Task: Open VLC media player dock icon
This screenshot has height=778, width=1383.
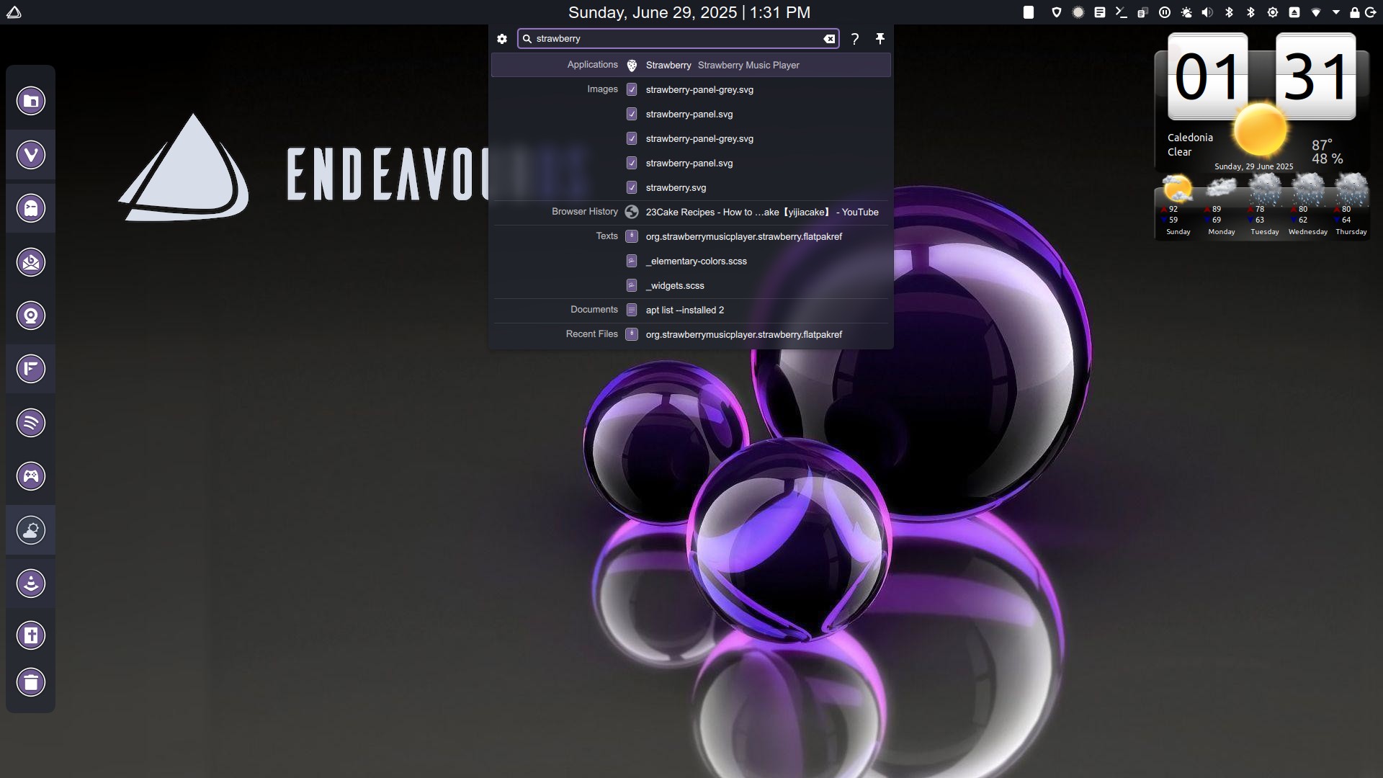Action: pos(31,583)
